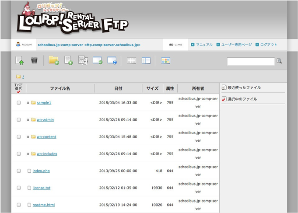Tick the wp-content row checkbox

coord(19,136)
